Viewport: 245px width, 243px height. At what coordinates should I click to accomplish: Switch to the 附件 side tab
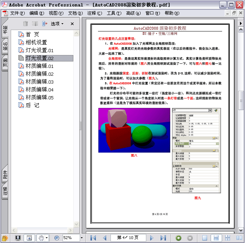pyautogui.click(x=5, y=175)
